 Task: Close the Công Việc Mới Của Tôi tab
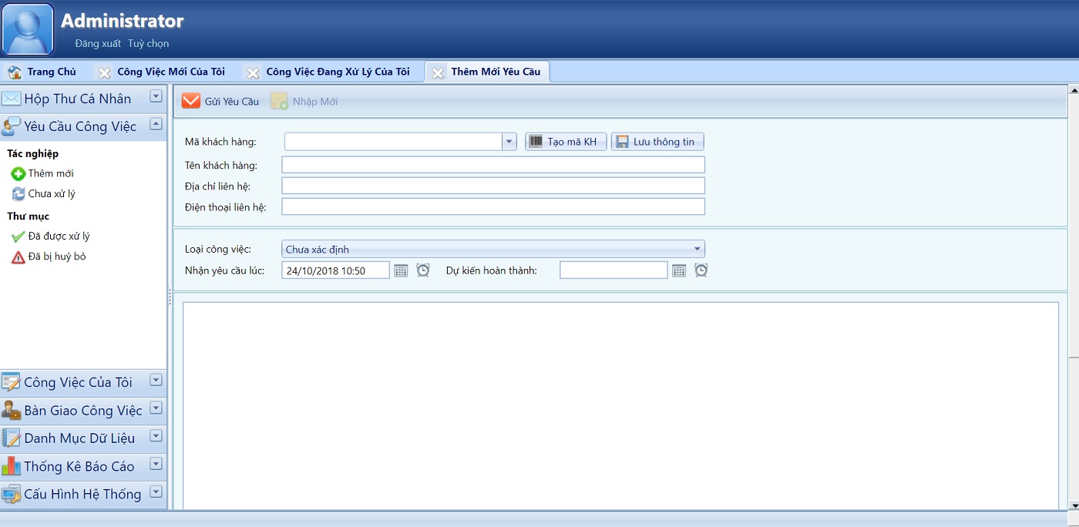click(104, 72)
